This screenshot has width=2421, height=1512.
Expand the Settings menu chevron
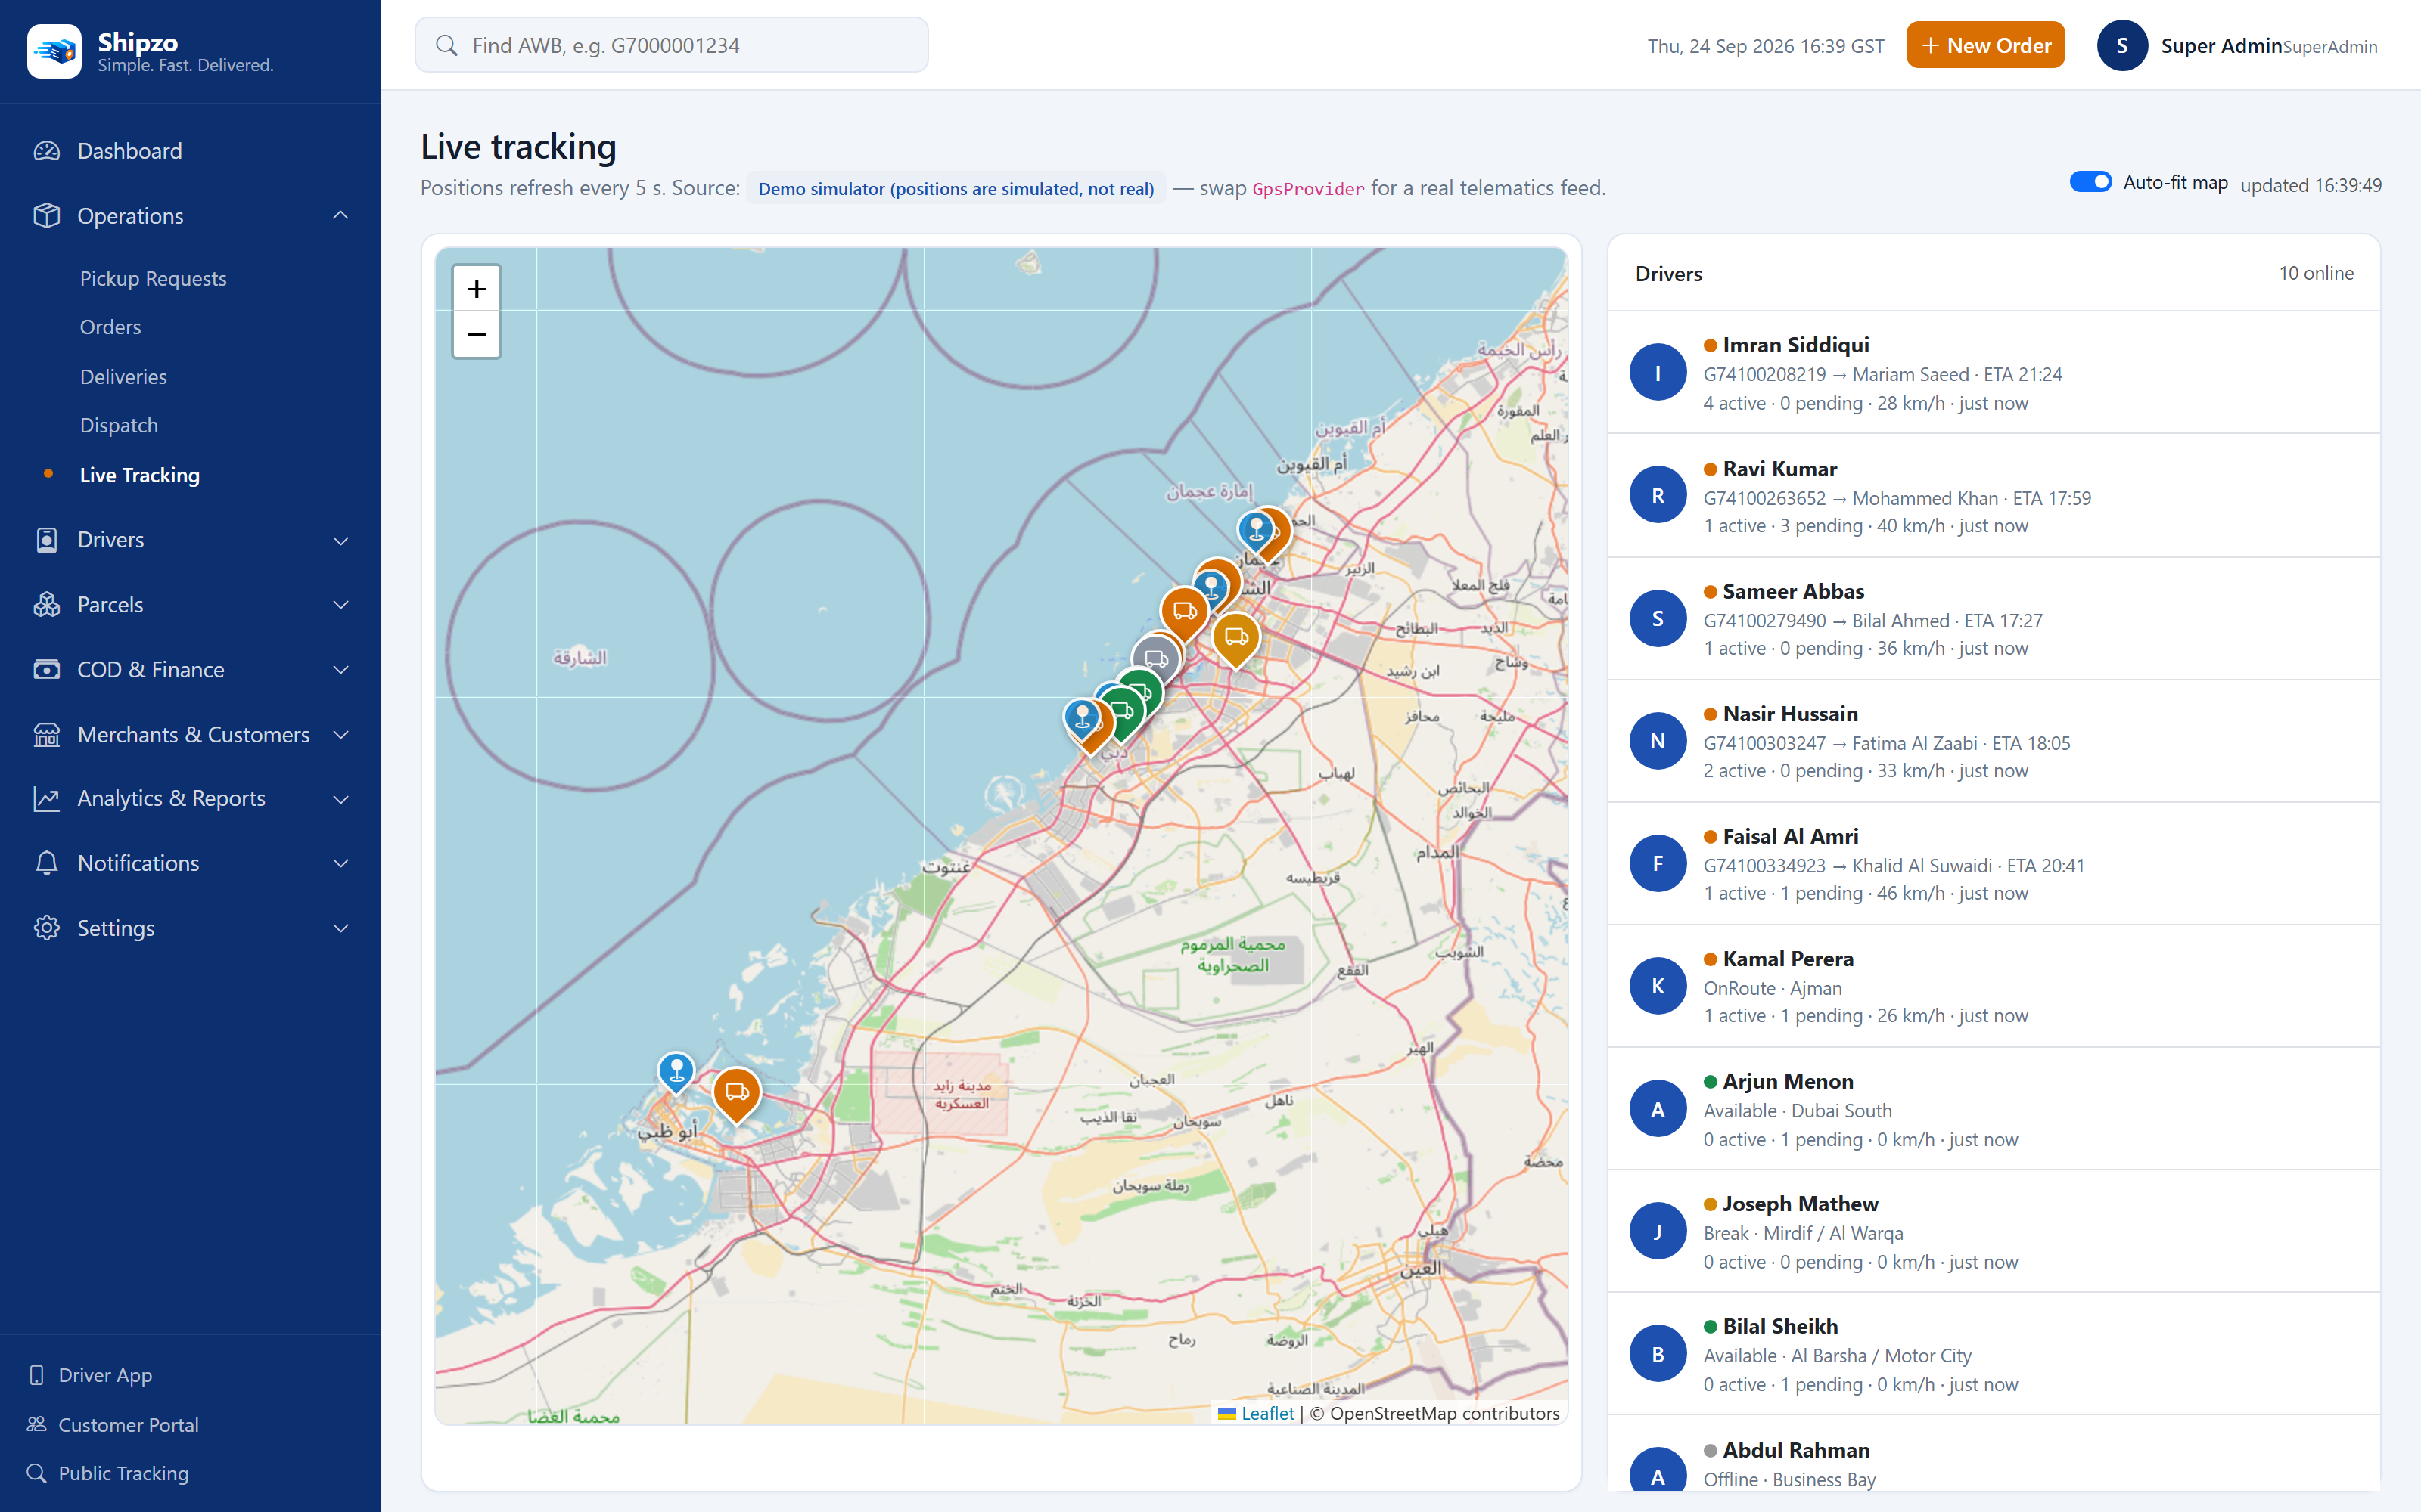[340, 929]
